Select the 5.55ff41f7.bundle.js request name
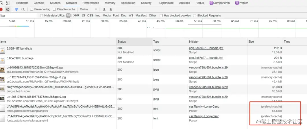Viewport: 307px width, 129px height. (19, 48)
